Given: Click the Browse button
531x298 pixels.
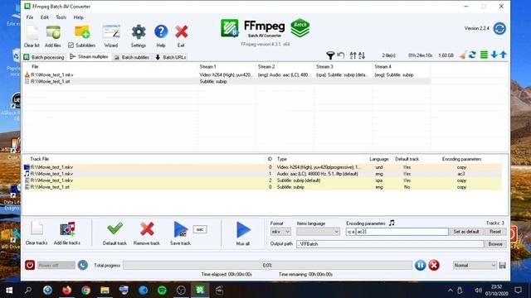Looking at the screenshot, I should pos(495,244).
